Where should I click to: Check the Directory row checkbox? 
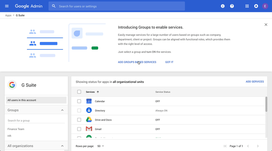(x=79, y=110)
